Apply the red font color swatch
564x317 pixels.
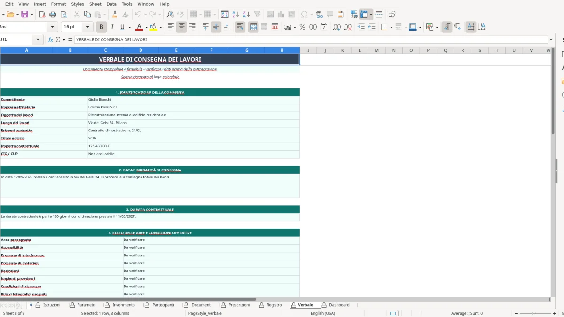[139, 27]
